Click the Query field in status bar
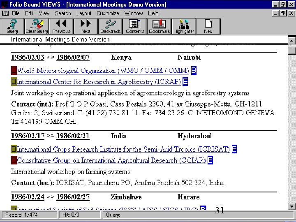Image resolution: width=296 pixels, height=222 pixels. pyautogui.click(x=198, y=215)
